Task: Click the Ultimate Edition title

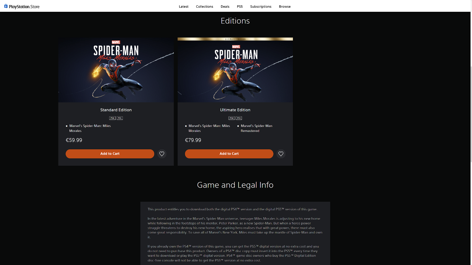Action: tap(235, 110)
